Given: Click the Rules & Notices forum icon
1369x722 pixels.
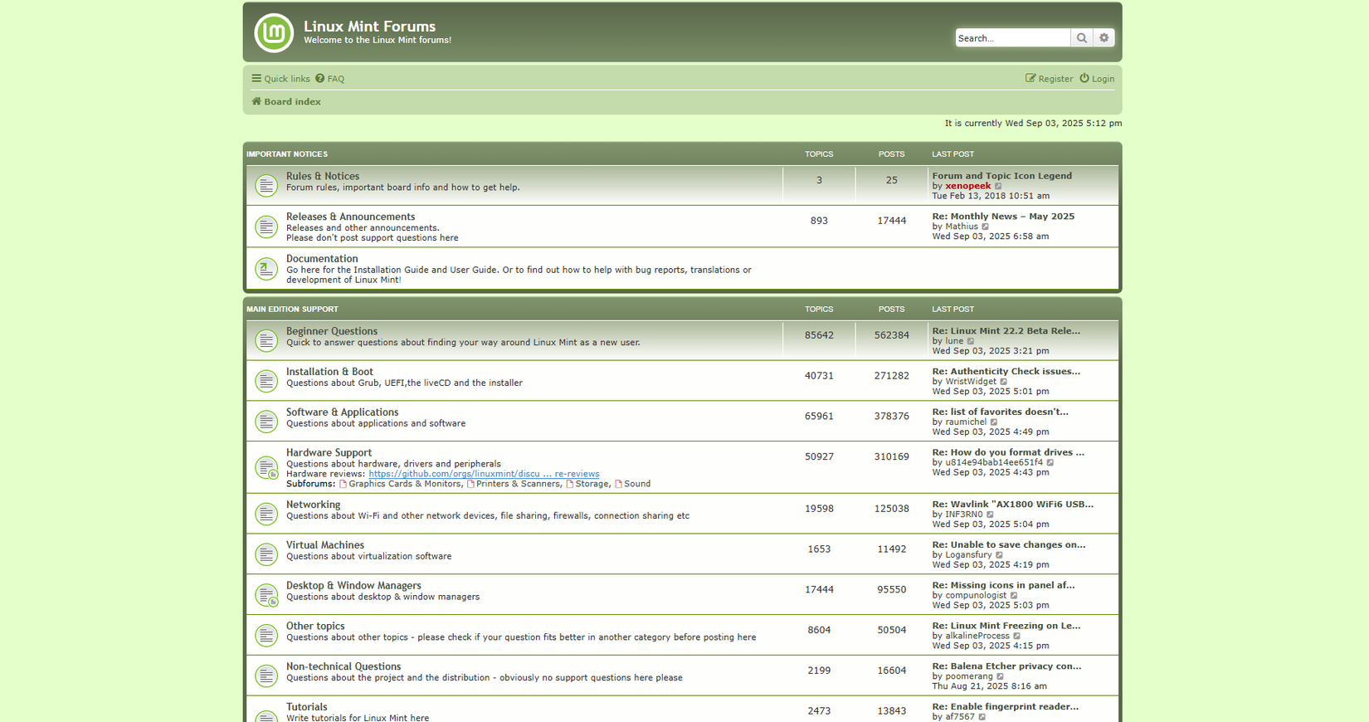Looking at the screenshot, I should [x=266, y=185].
